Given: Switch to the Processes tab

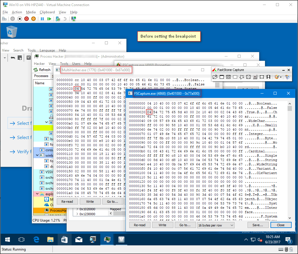Looking at the screenshot, I should click(41, 76).
